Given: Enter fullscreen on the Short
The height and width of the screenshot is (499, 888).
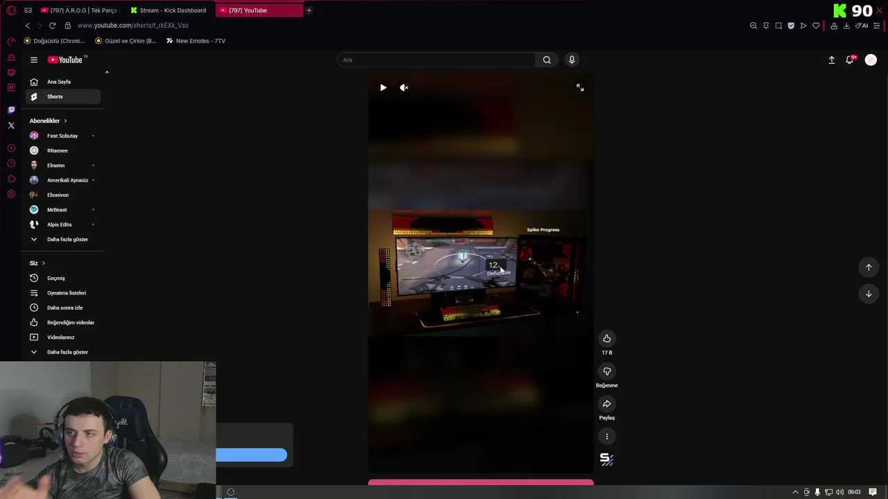Looking at the screenshot, I should point(580,88).
